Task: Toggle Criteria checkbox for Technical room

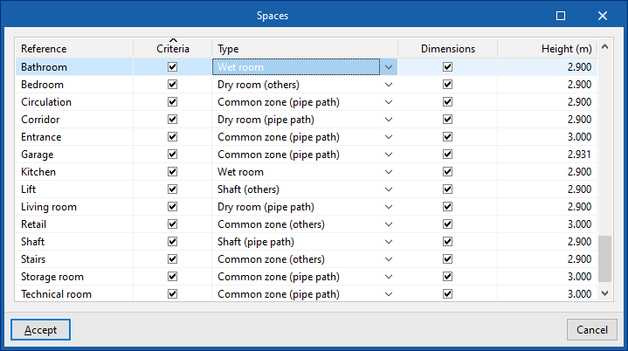Action: [172, 294]
